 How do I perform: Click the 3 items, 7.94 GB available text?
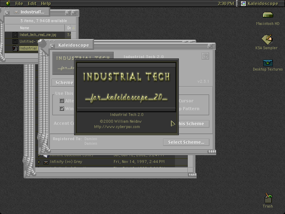click(x=43, y=21)
